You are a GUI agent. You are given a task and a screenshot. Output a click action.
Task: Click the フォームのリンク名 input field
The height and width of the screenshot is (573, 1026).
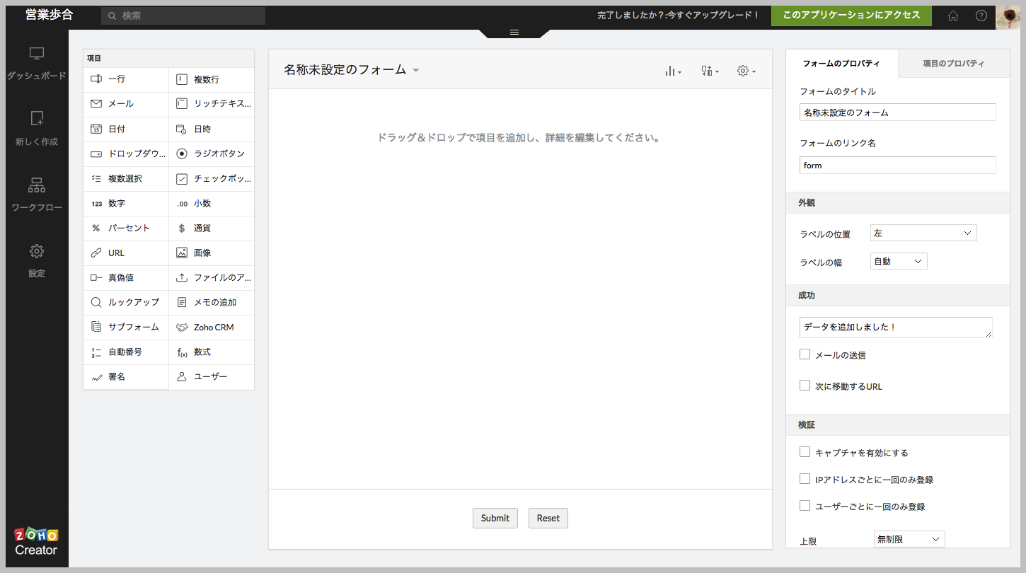897,166
